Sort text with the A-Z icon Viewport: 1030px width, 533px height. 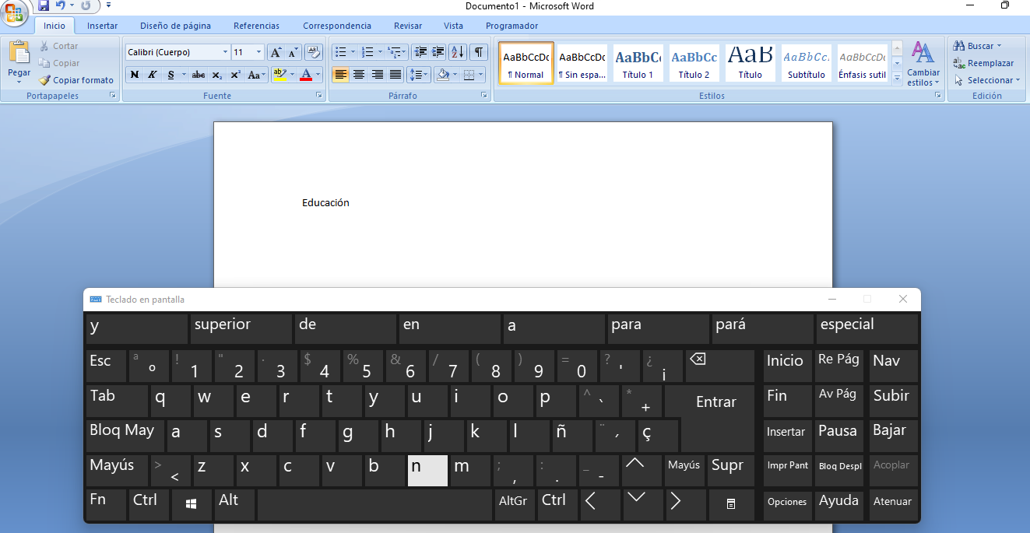click(458, 52)
